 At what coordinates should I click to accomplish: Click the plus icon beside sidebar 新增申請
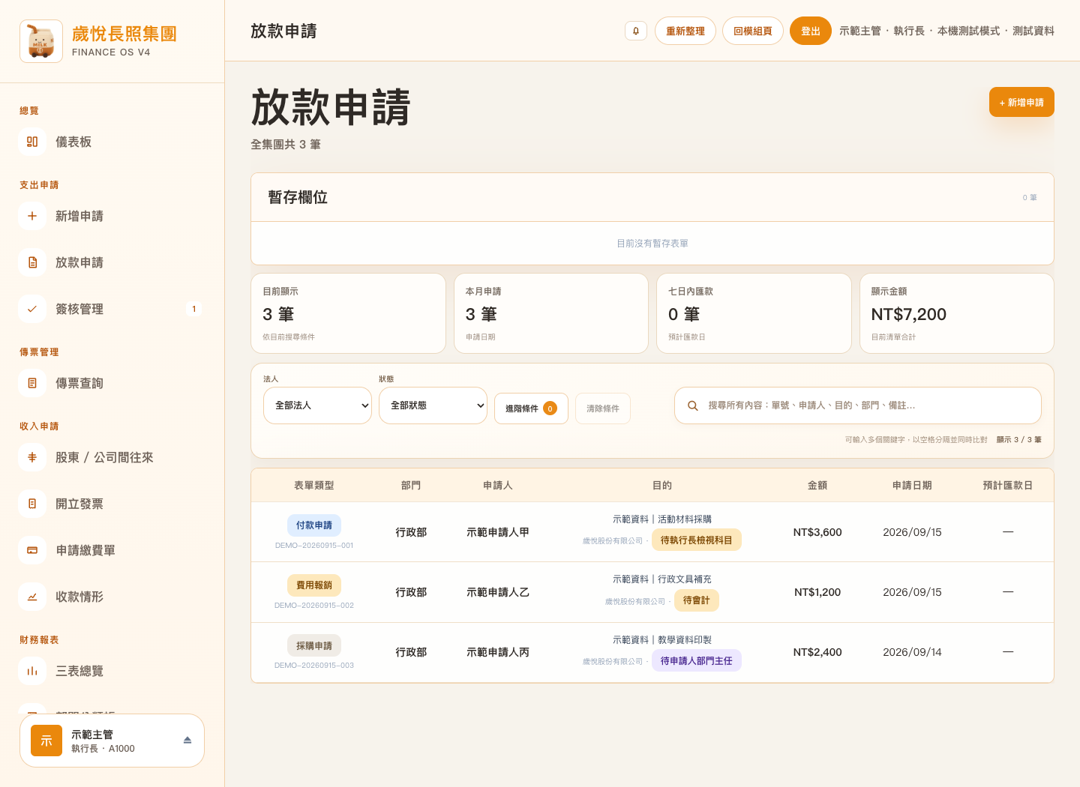(x=32, y=216)
